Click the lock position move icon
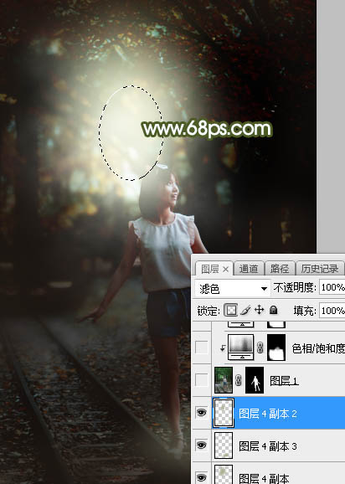 click(x=260, y=310)
